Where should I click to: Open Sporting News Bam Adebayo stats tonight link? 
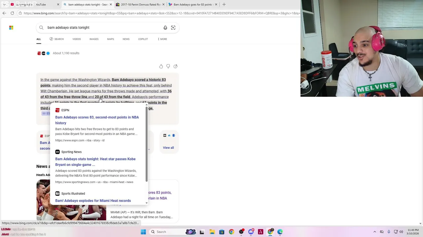tap(95, 162)
